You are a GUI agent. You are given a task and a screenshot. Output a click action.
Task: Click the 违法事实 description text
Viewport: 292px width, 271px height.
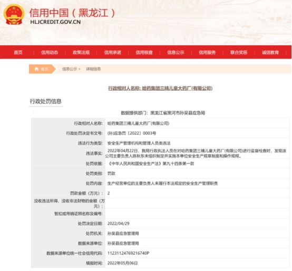(196, 153)
